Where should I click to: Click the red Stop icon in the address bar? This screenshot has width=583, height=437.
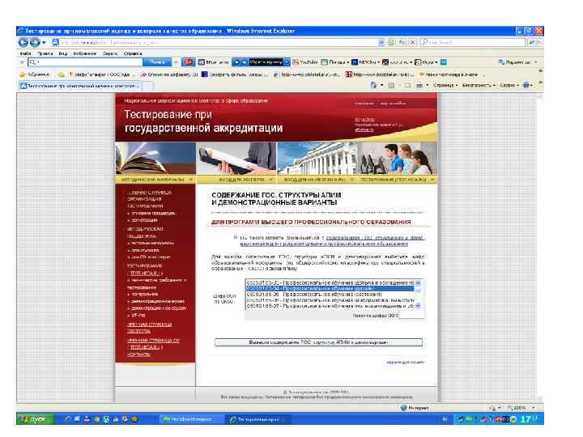[x=412, y=42]
